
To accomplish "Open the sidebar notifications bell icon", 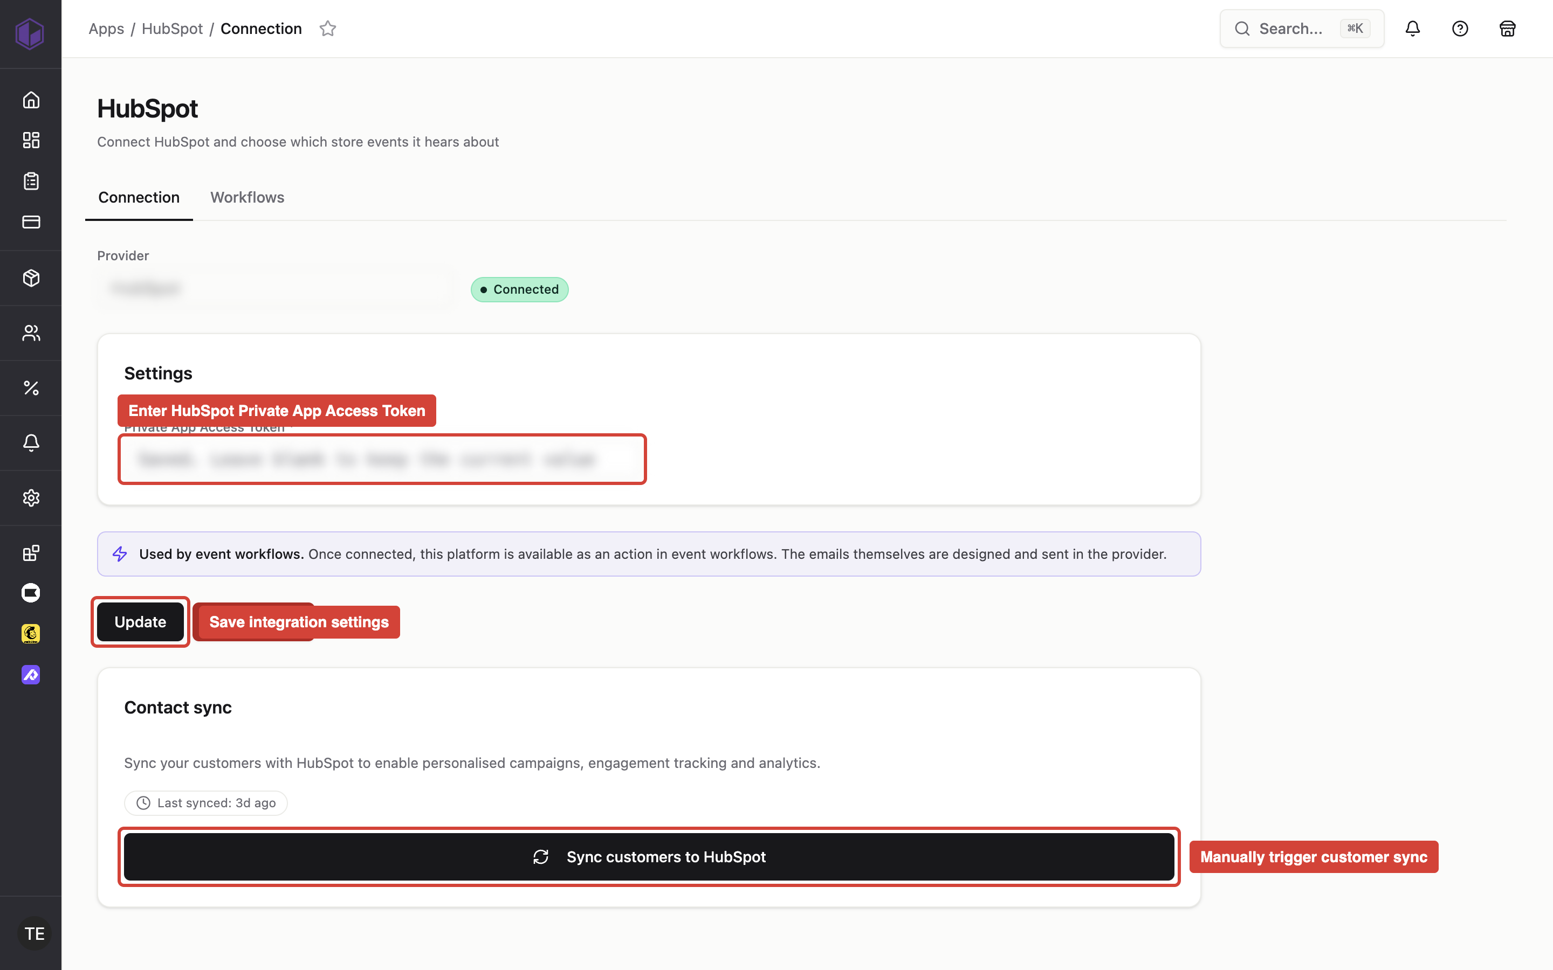I will (x=31, y=442).
